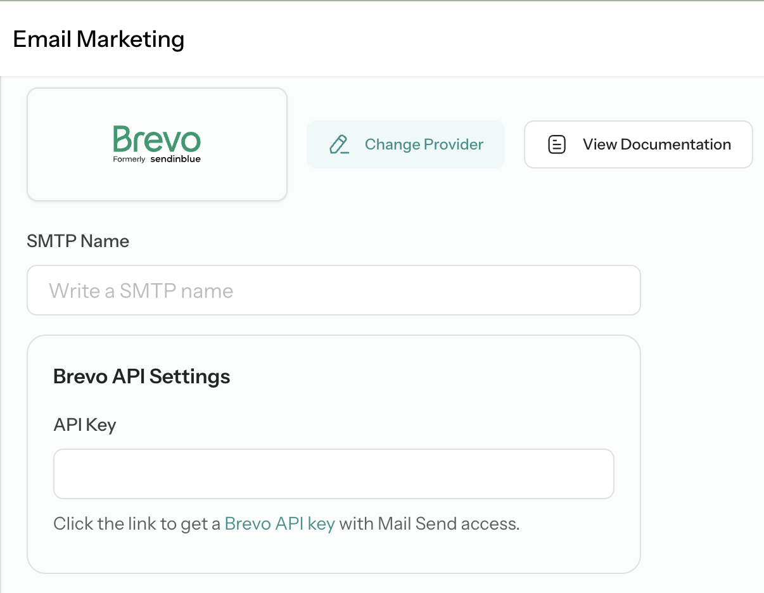Click the document icon in View Documentation
The width and height of the screenshot is (764, 593).
556,144
